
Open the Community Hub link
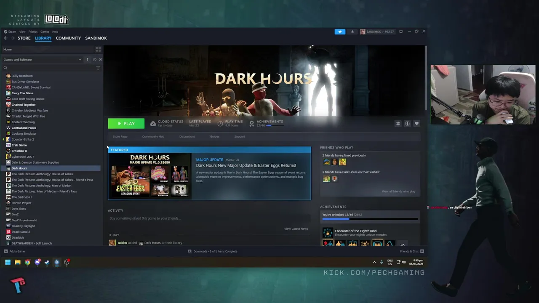click(153, 136)
